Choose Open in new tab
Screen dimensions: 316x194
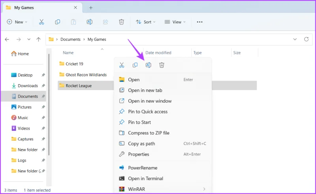[x=163, y=90]
